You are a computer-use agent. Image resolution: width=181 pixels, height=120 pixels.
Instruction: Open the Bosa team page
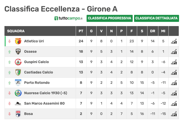point(28,114)
